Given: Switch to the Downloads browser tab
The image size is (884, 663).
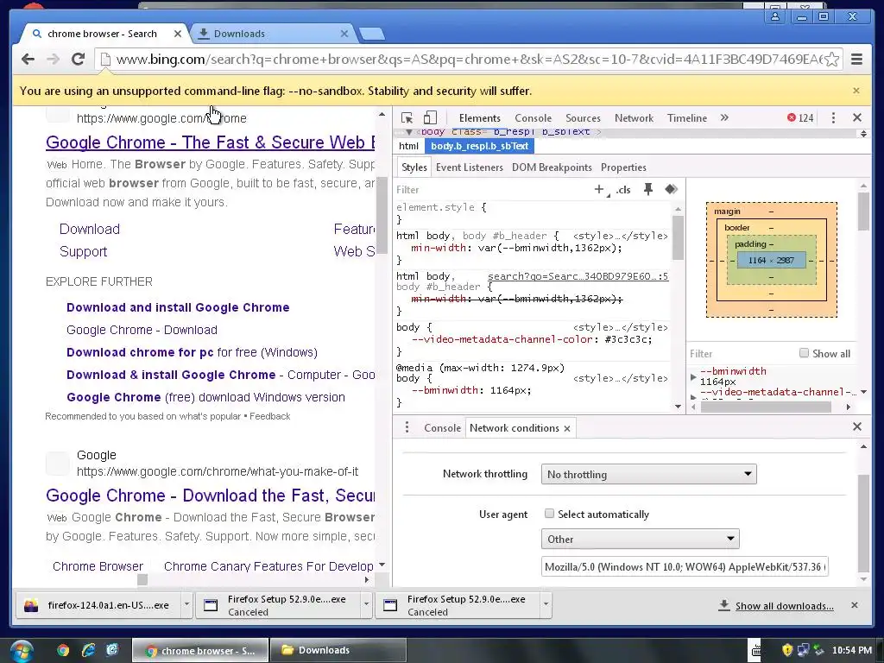Looking at the screenshot, I should [272, 34].
